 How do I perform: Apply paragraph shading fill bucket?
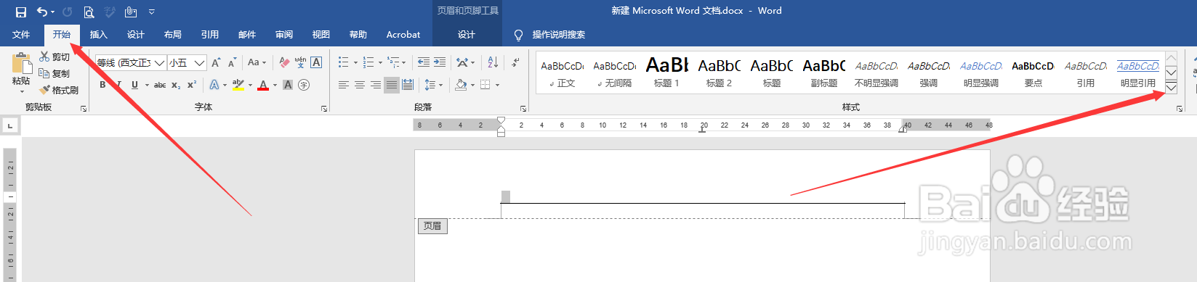pos(461,85)
